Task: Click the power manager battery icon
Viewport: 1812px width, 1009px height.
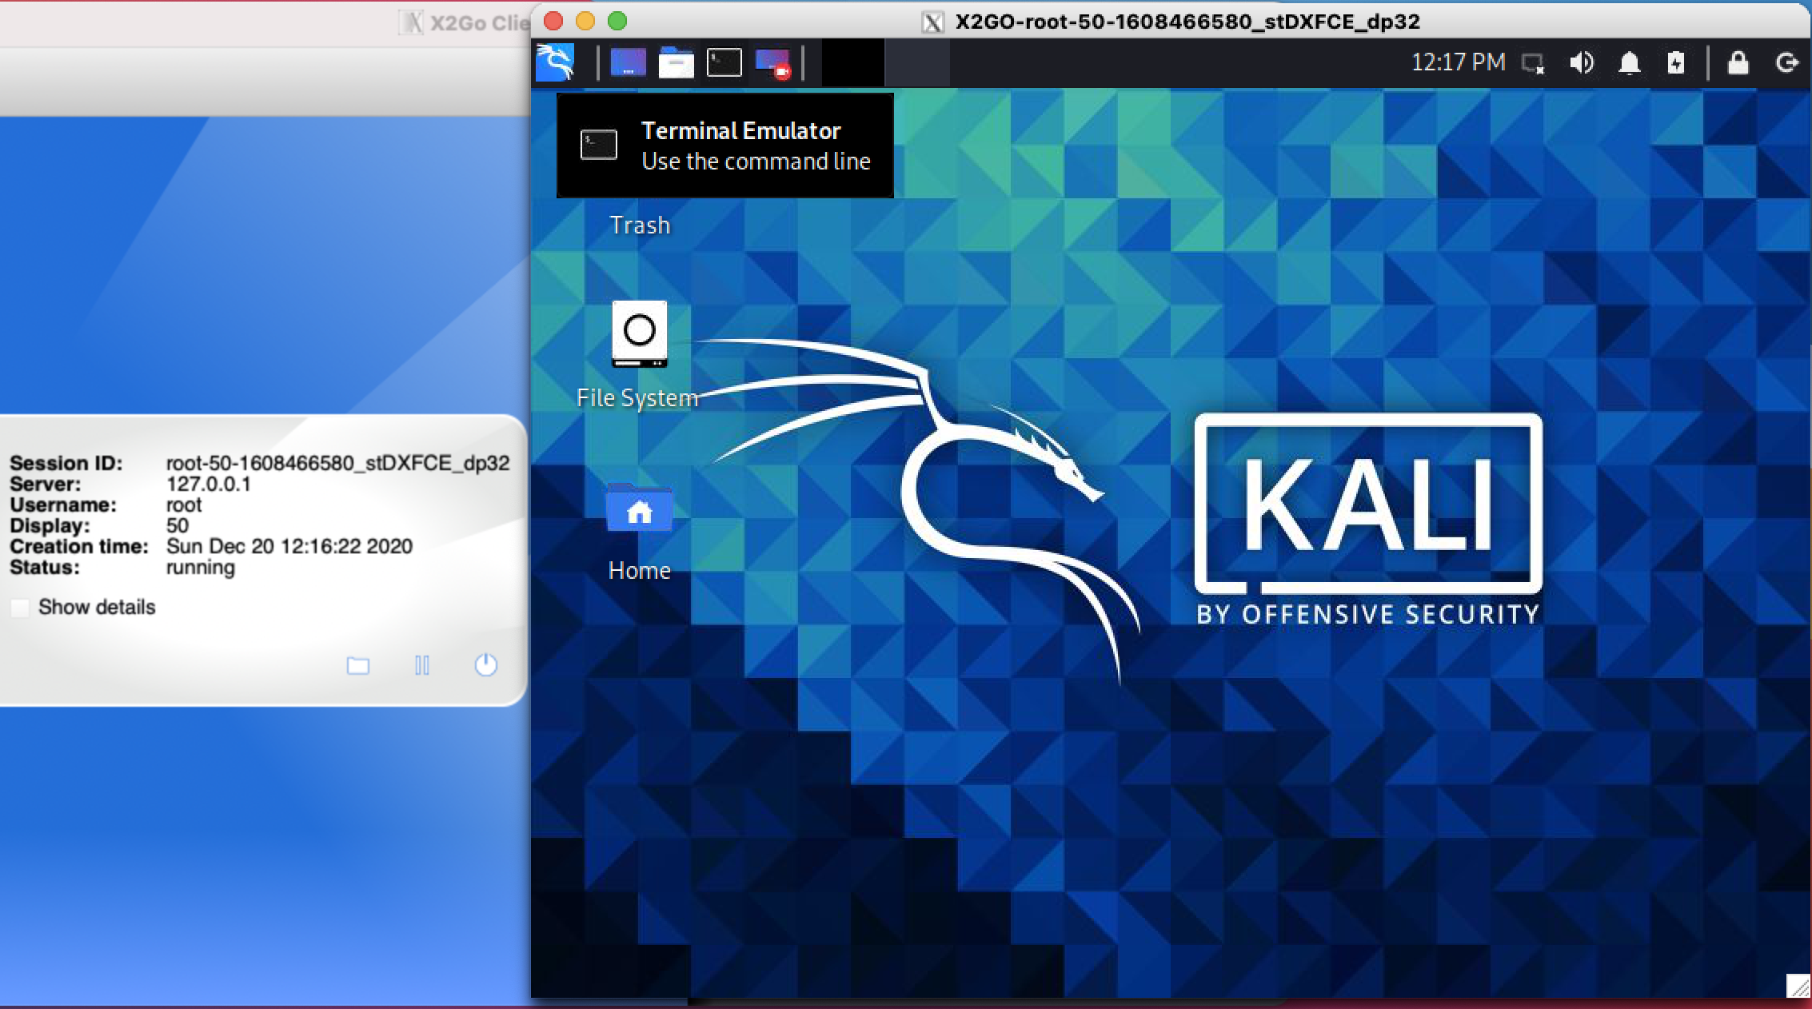Action: pyautogui.click(x=1676, y=62)
